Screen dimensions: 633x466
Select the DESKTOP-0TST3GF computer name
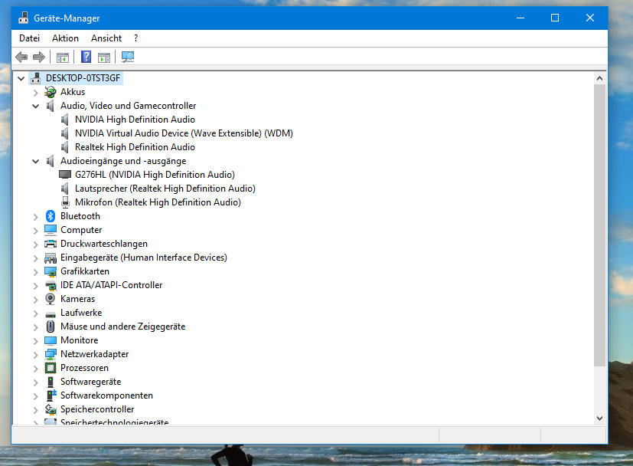tap(83, 78)
